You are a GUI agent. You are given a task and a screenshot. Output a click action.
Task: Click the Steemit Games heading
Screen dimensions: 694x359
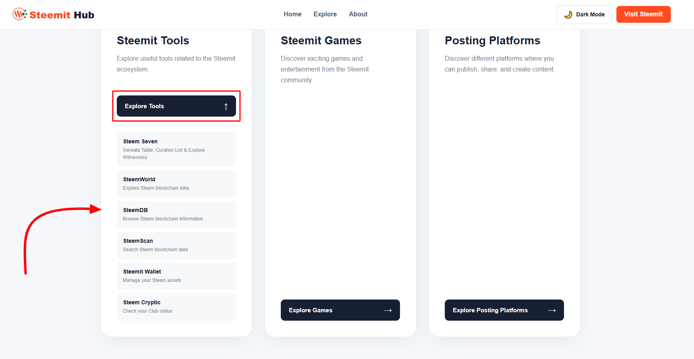(x=321, y=40)
